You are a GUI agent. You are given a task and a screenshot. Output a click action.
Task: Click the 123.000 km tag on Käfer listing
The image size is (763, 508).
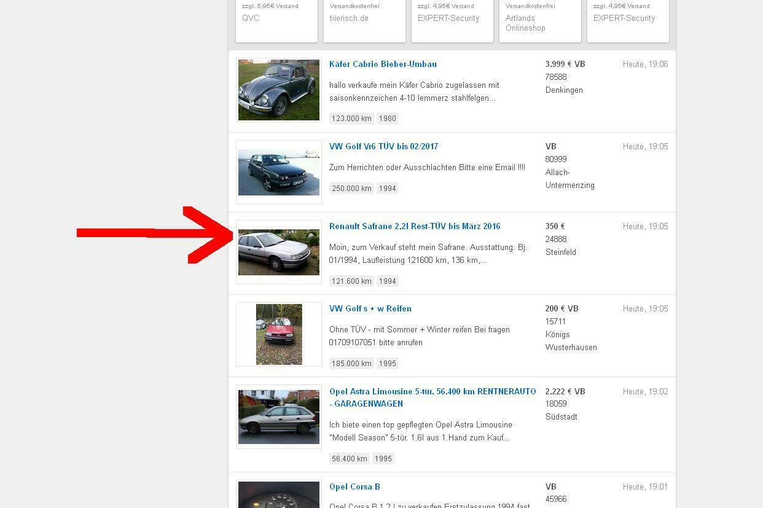tap(351, 119)
